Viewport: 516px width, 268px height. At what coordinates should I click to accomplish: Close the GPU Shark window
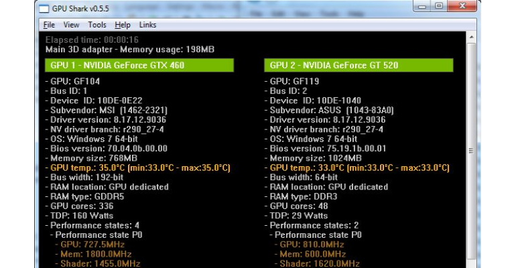(462, 6)
